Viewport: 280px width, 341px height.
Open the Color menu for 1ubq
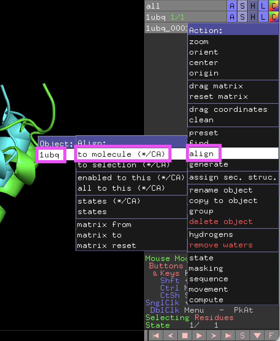[273, 17]
